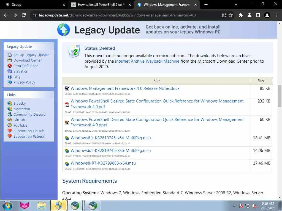Download the Quick Reference 4.0.pptx file
The width and height of the screenshot is (282, 211).
tap(157, 122)
